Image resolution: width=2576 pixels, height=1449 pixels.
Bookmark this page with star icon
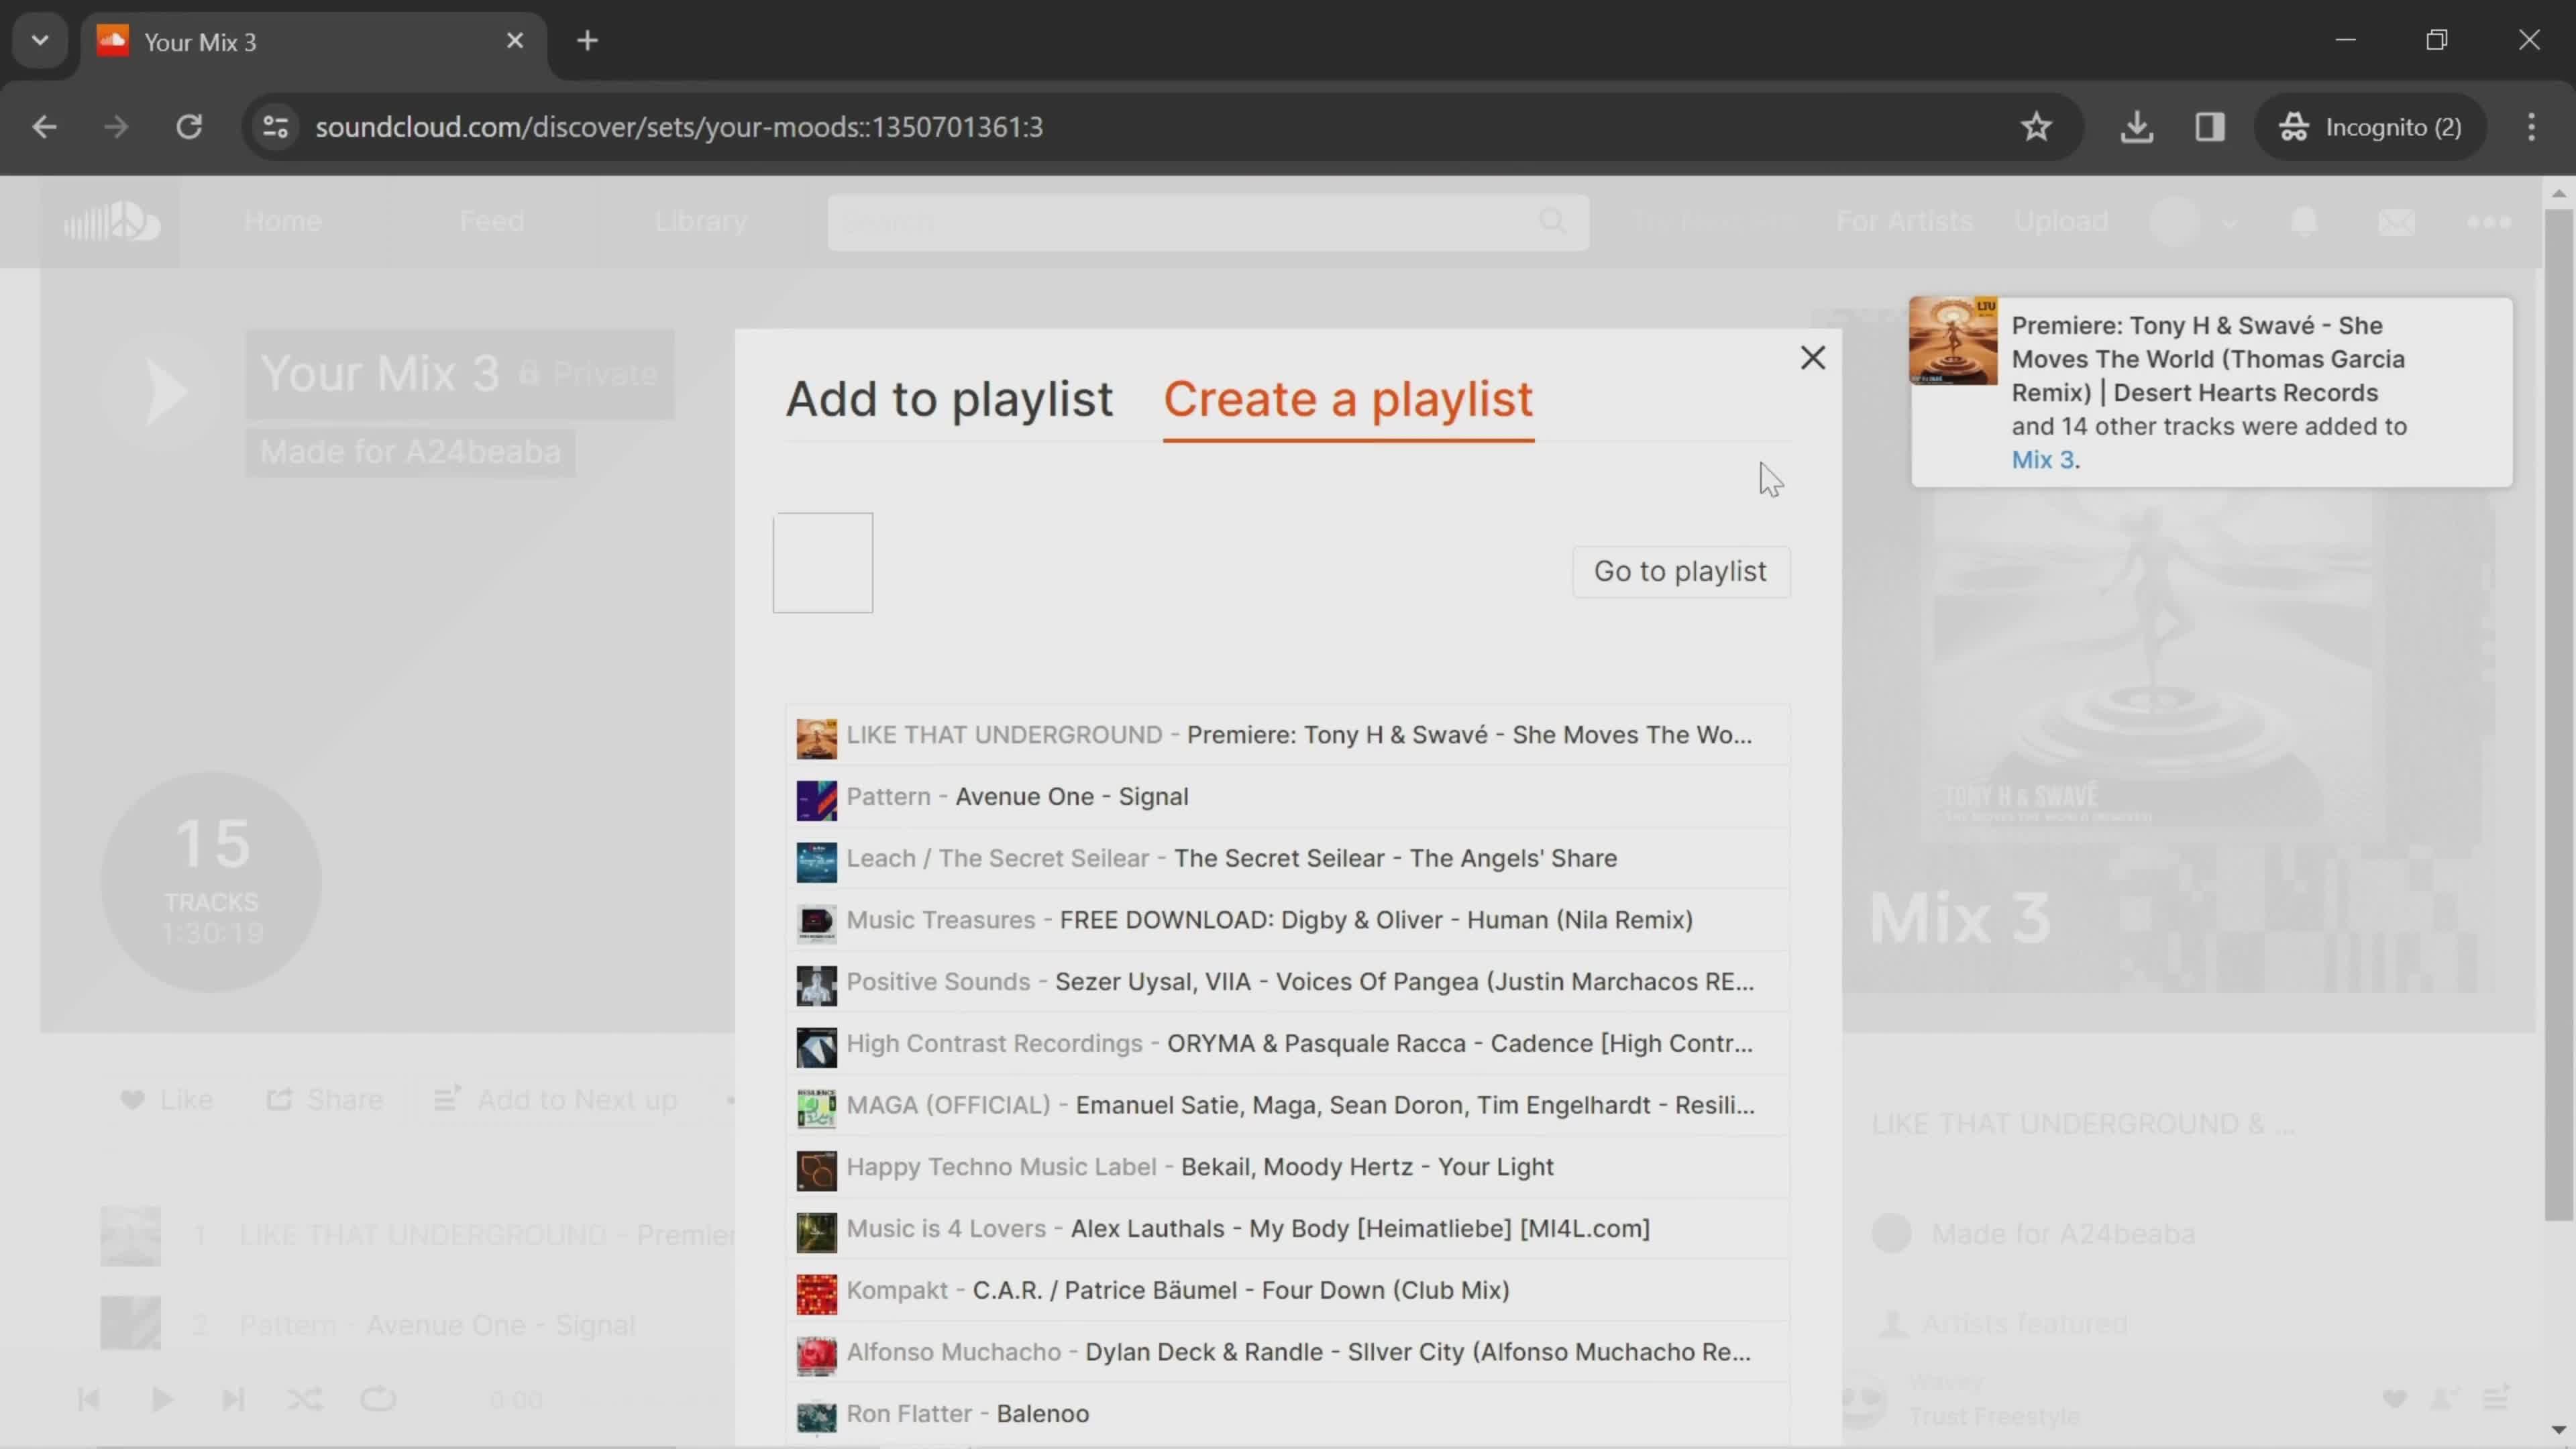(2036, 127)
